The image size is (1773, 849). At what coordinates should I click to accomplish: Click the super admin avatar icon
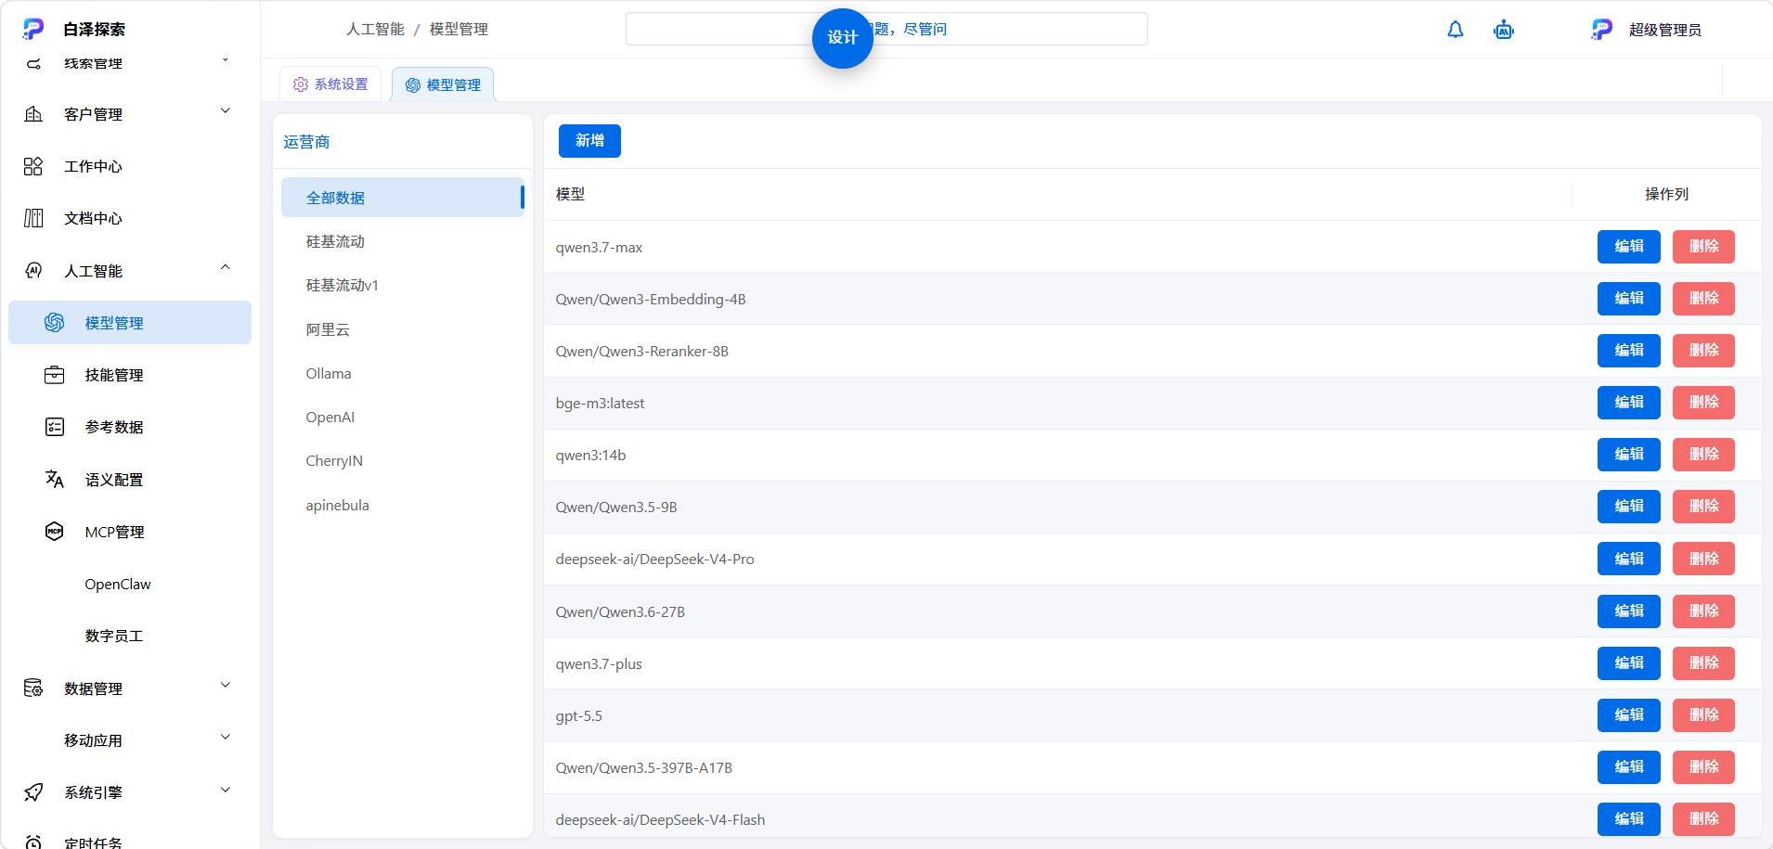1602,30
